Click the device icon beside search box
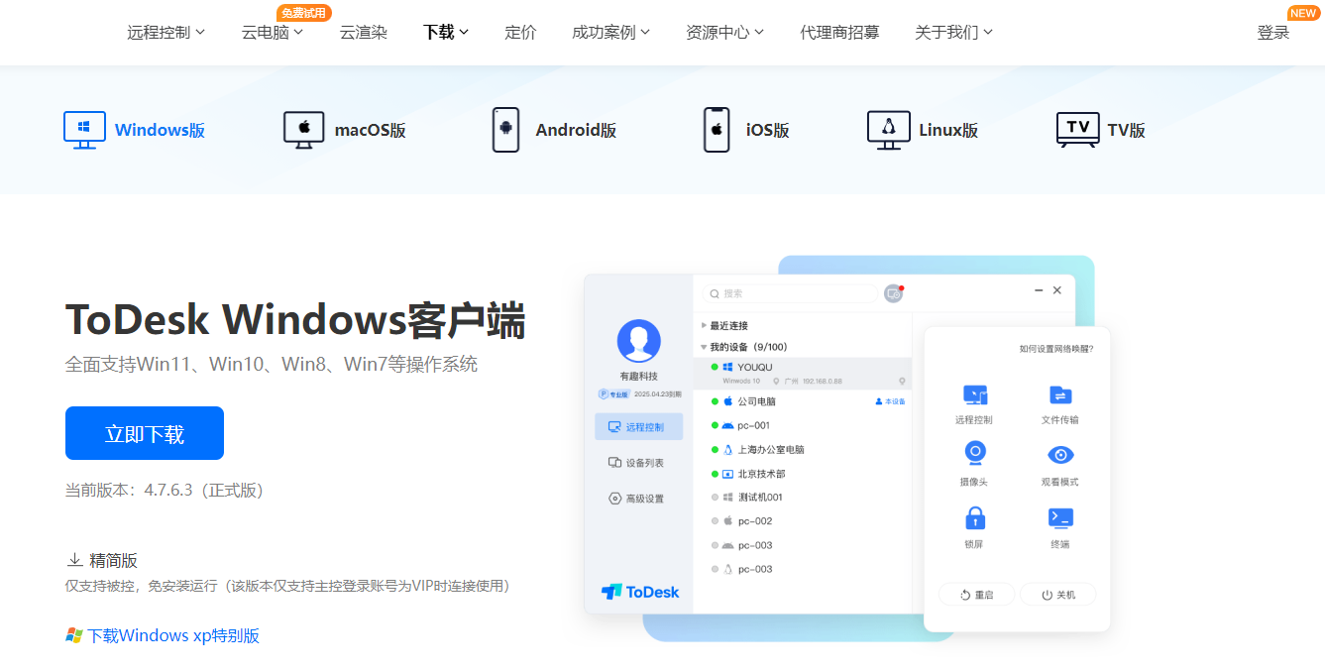1325x671 pixels. point(893,293)
